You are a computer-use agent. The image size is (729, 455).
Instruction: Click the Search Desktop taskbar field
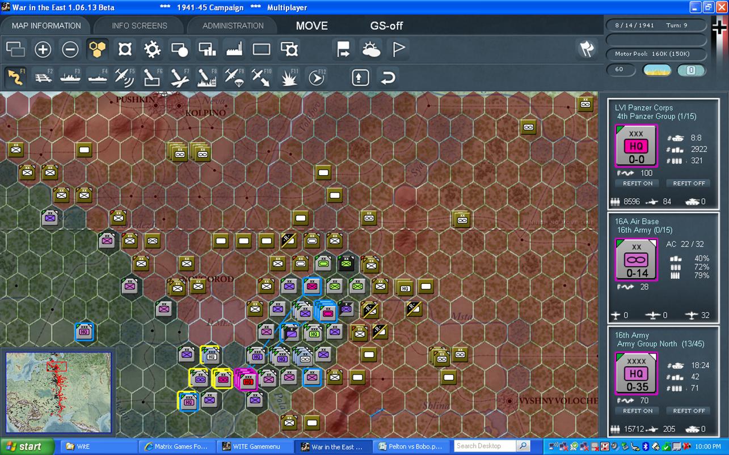click(x=486, y=446)
